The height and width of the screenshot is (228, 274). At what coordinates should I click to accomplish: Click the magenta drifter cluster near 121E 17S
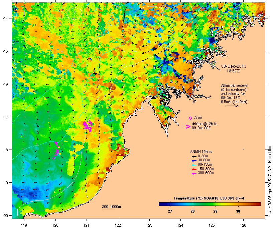pyautogui.click(x=87, y=126)
